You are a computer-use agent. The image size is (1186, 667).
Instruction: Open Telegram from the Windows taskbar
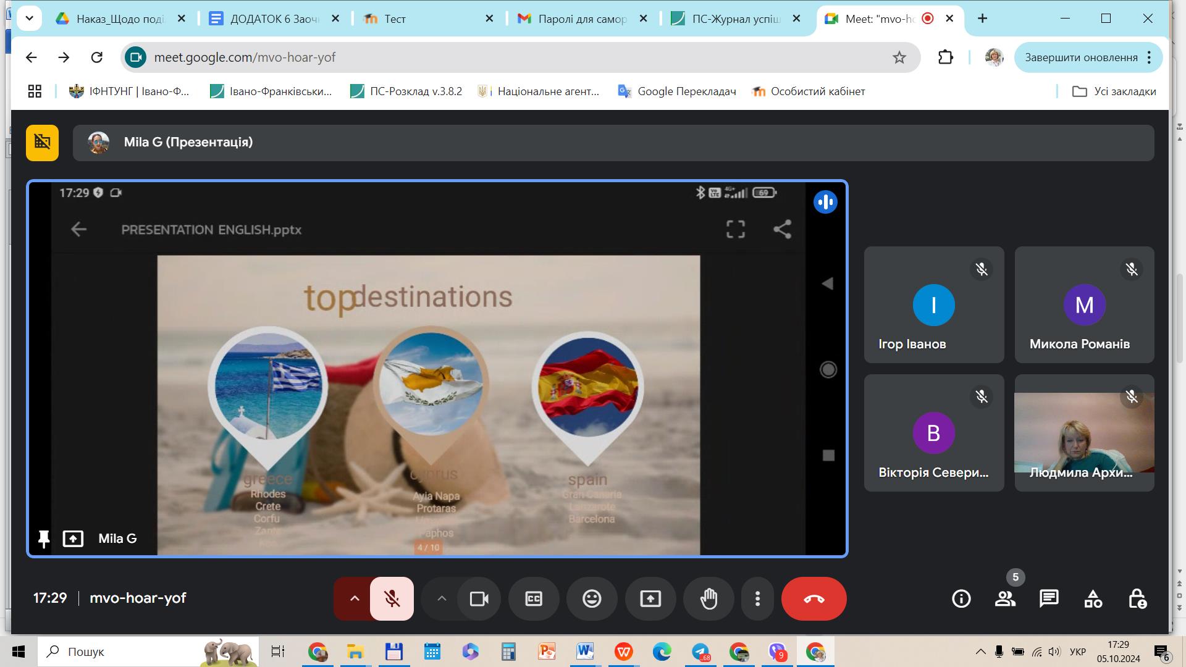pos(700,652)
